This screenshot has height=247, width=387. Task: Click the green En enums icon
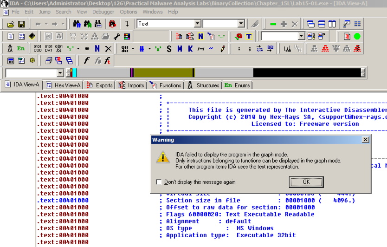(21, 48)
